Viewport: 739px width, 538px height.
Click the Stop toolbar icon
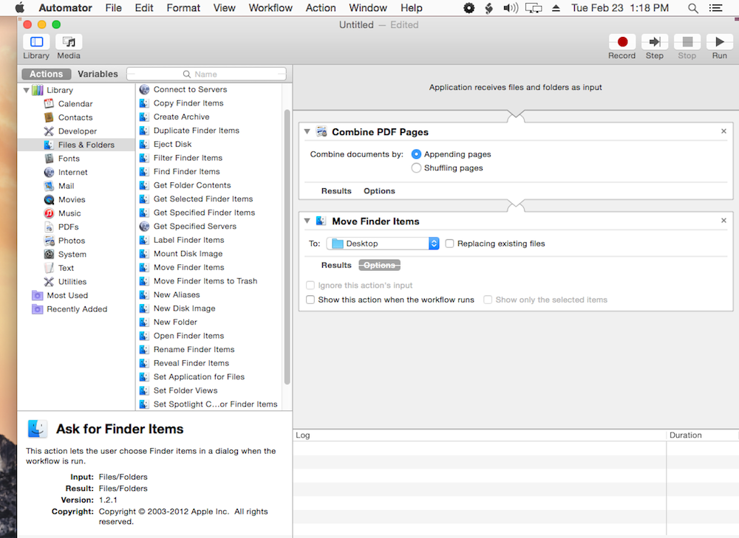[687, 42]
